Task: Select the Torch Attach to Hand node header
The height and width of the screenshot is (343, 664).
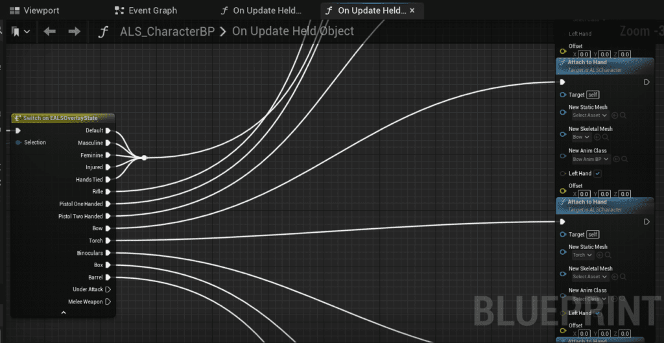Action: [605, 206]
